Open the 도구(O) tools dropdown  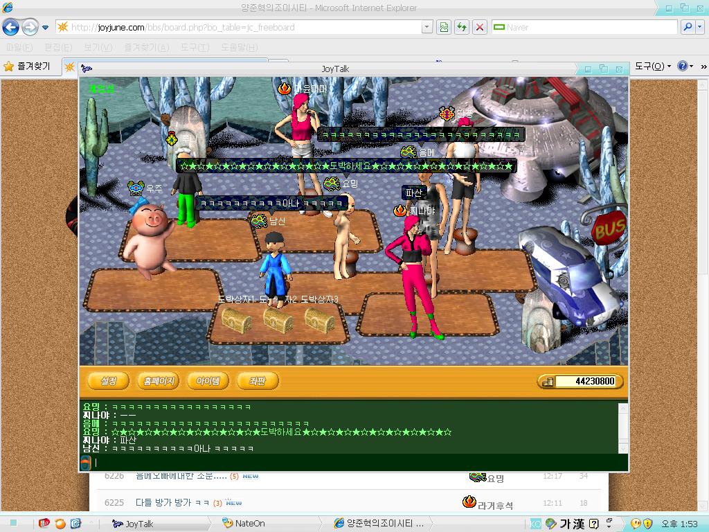[653, 66]
